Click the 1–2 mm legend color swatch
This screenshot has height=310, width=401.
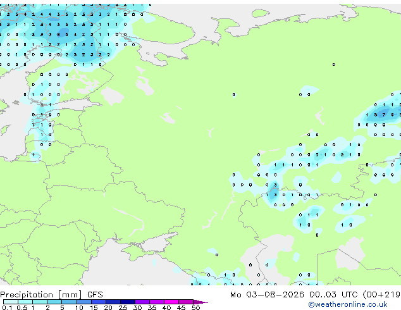[40, 302]
